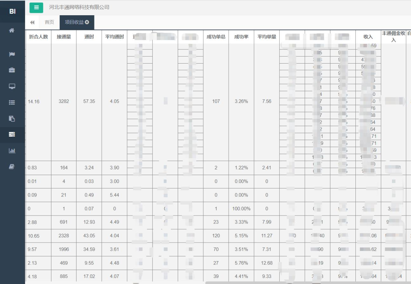Open the bulleted list icon in the sidebar
This screenshot has height=284, width=411.
(12, 102)
